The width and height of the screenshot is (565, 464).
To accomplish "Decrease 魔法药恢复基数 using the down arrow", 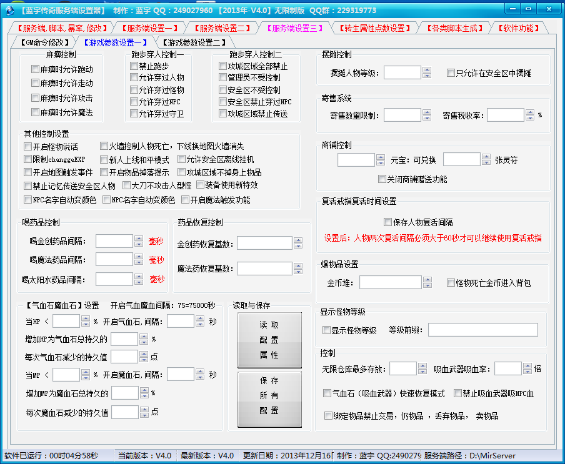I will (297, 272).
